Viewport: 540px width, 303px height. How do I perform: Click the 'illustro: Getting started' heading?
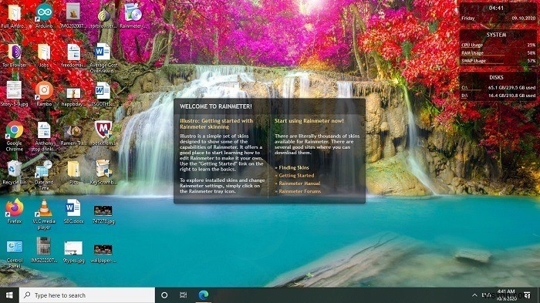pyautogui.click(x=216, y=123)
